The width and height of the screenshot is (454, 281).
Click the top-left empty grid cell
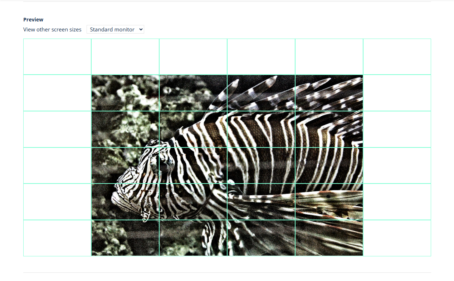[x=57, y=56]
